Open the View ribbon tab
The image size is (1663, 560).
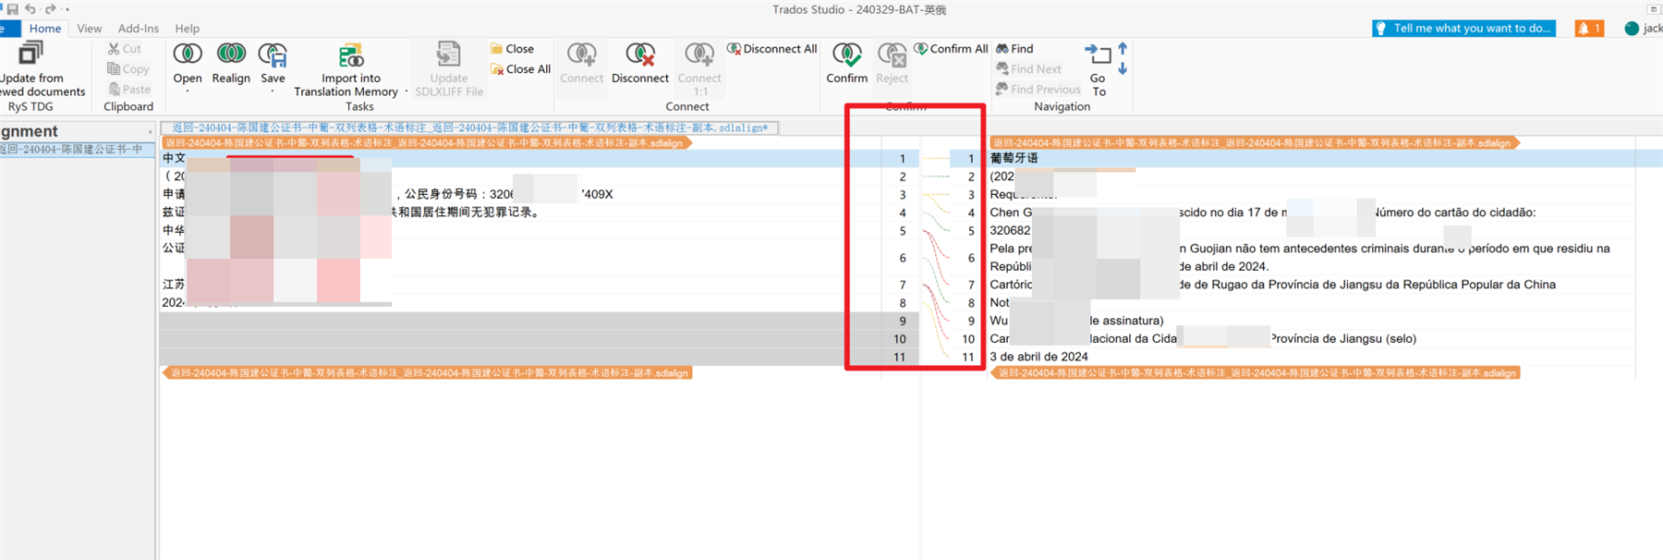point(90,29)
